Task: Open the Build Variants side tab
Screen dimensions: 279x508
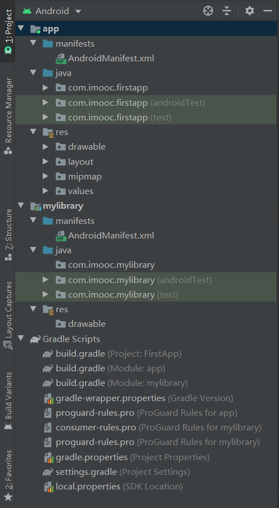Action: (8, 401)
